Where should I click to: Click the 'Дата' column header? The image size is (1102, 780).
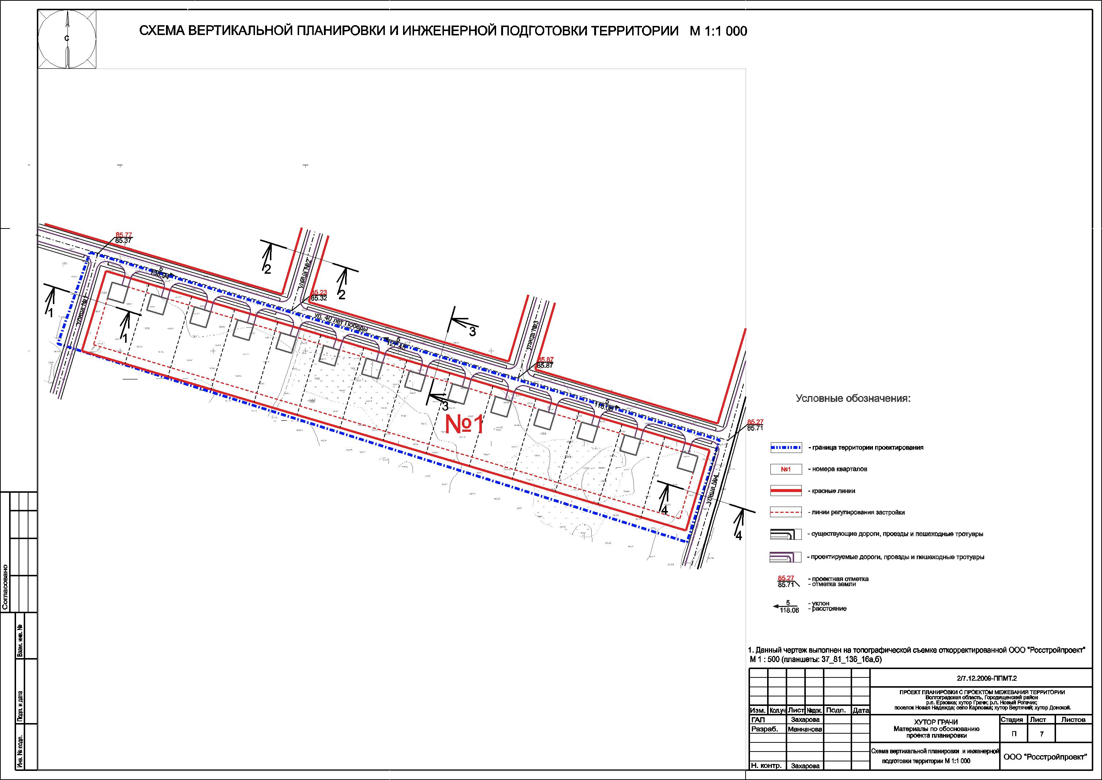(861, 710)
